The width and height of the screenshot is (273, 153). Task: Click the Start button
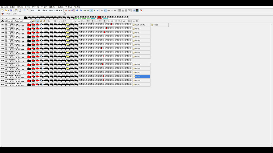click(15, 14)
